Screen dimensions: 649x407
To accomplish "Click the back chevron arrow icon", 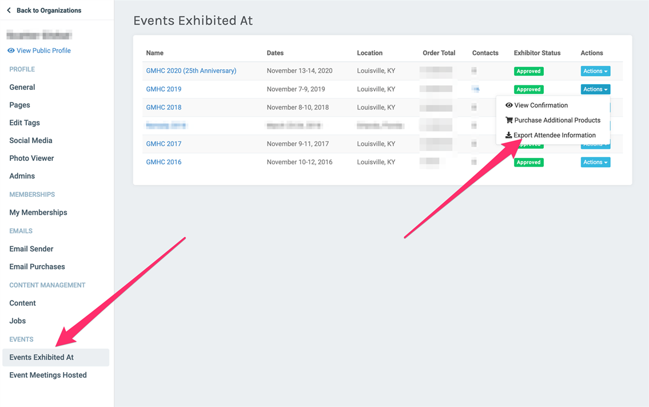I will pos(9,10).
